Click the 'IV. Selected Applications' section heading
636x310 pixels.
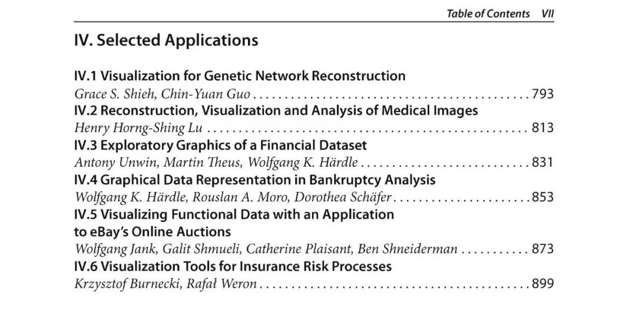[166, 41]
